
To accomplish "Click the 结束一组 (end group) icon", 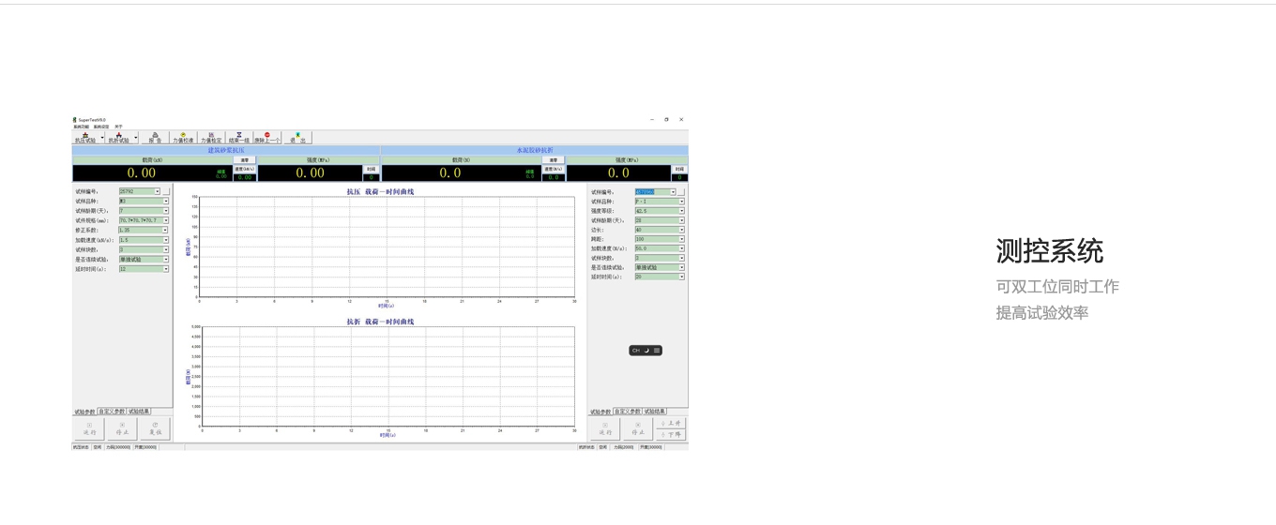I will coord(239,138).
